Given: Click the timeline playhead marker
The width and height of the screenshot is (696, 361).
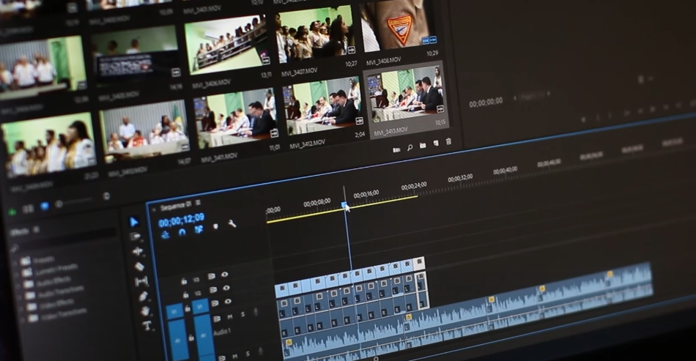Looking at the screenshot, I should point(344,205).
